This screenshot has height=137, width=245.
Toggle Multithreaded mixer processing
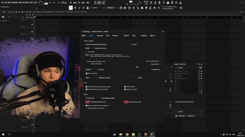(x=87, y=89)
